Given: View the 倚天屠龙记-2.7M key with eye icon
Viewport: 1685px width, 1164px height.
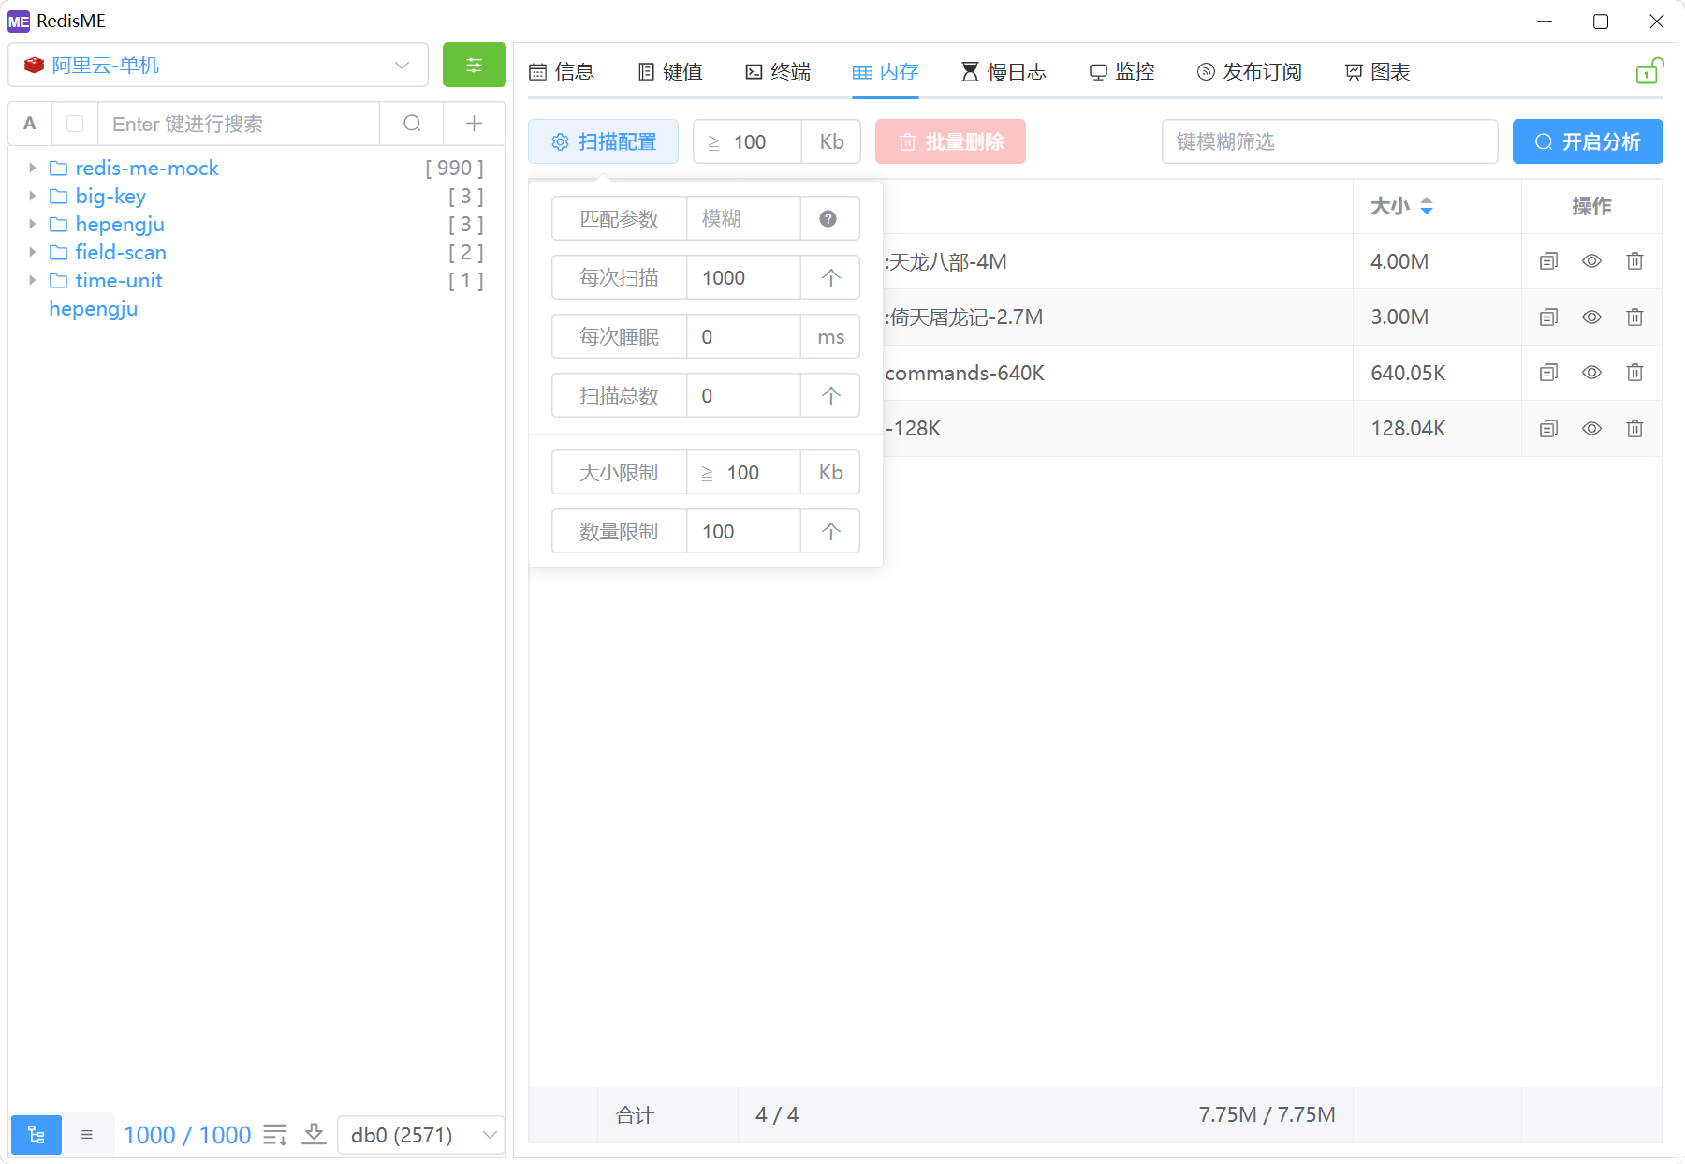Looking at the screenshot, I should tap(1591, 317).
